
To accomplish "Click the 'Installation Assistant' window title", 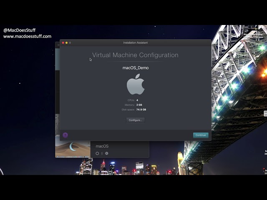I will (x=135, y=42).
